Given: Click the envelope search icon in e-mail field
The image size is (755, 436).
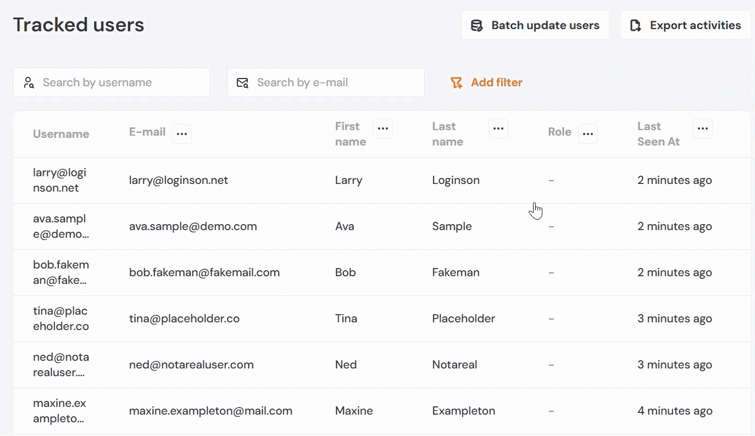Looking at the screenshot, I should pyautogui.click(x=242, y=82).
